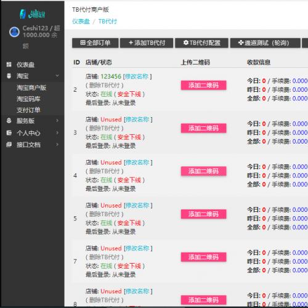Click the site logo in the sidebar
The width and height of the screenshot is (308, 308).
[32, 14]
